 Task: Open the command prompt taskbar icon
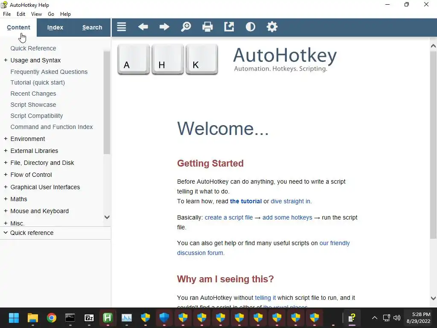[x=70, y=318]
